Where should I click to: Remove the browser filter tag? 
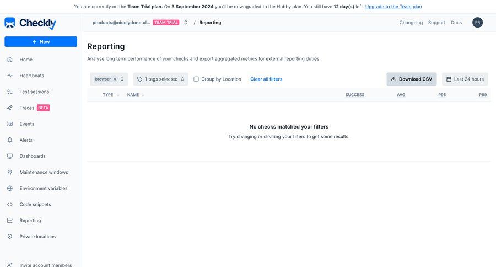[x=115, y=79]
